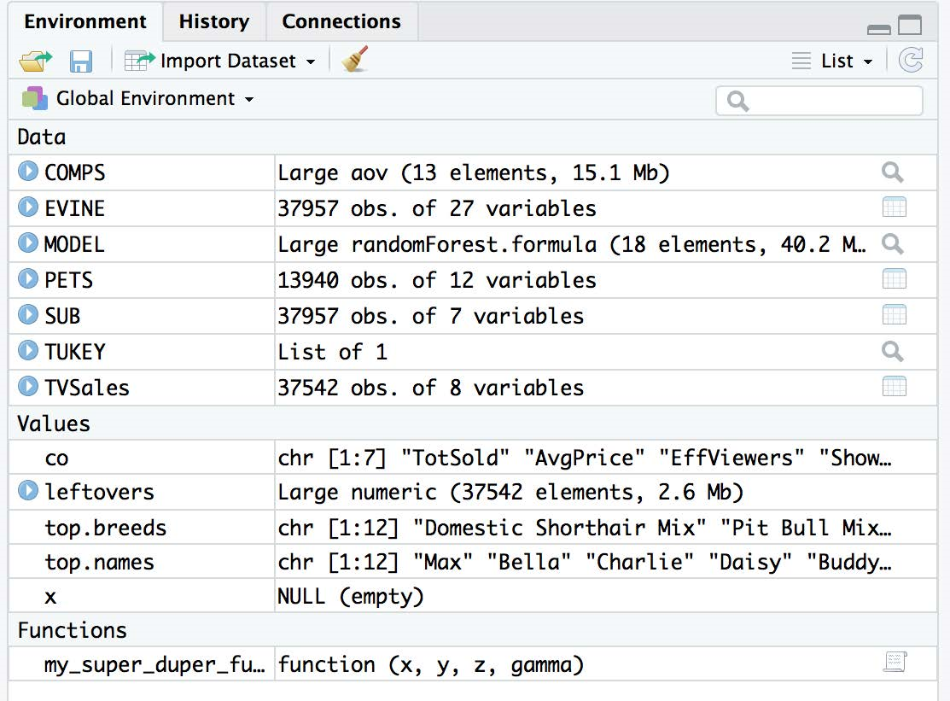Maximize the Environment pane
Viewport: 950px width, 701px height.
pos(910,26)
